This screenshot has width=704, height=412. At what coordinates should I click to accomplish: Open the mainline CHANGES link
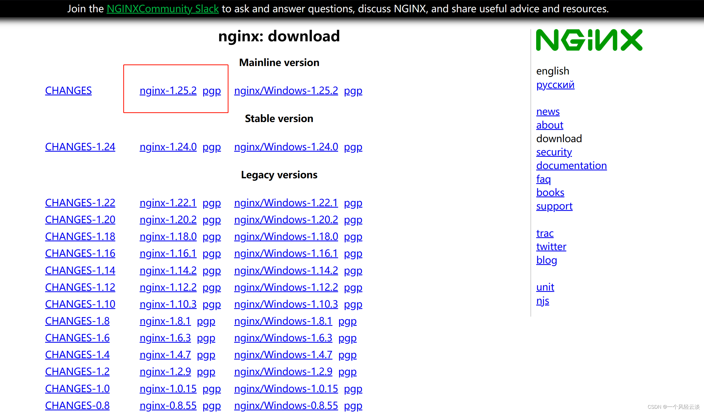(x=68, y=91)
